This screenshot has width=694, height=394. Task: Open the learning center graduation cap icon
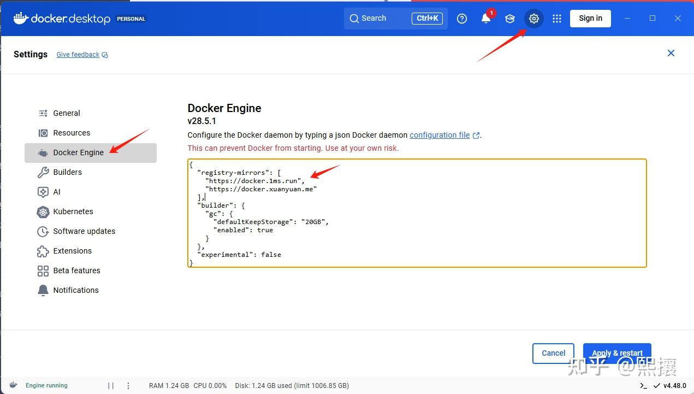tap(509, 19)
